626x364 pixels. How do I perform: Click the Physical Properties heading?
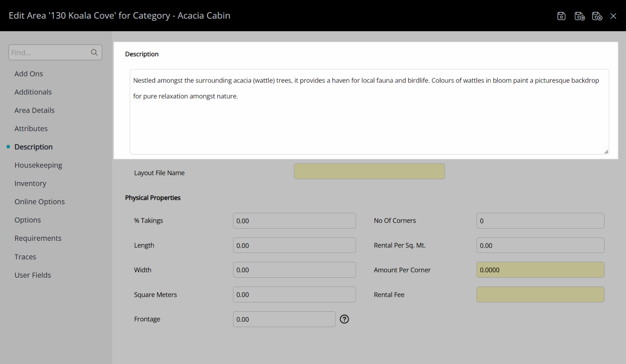153,198
